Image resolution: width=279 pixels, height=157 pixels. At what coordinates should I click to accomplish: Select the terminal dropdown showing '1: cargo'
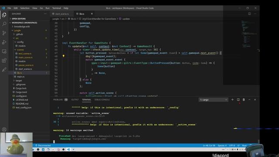tap(213, 100)
